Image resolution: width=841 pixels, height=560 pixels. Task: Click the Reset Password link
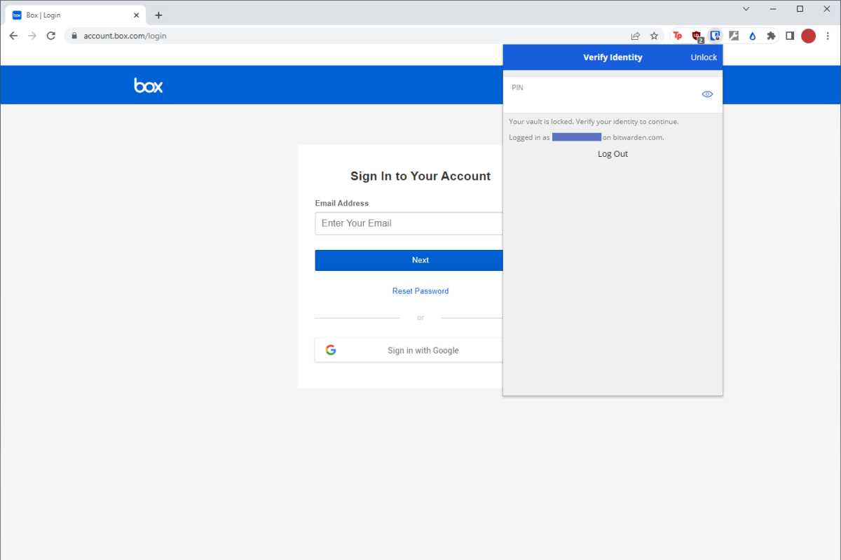pyautogui.click(x=420, y=290)
